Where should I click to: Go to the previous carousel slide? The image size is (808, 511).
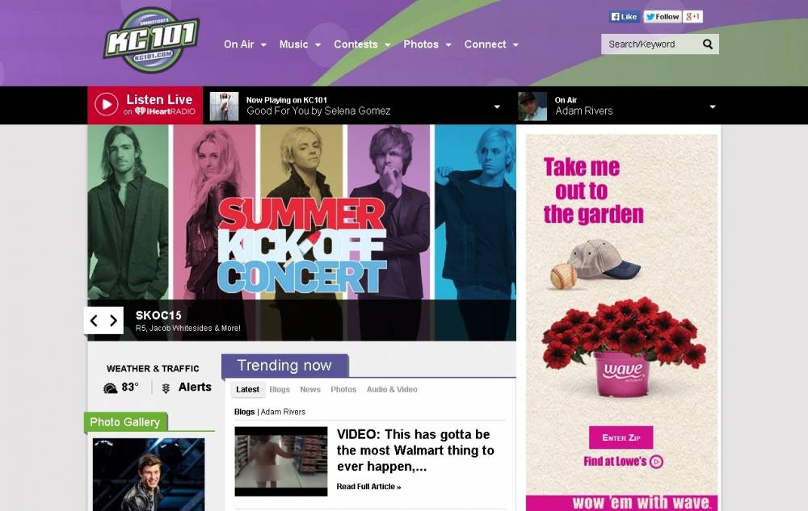(x=94, y=320)
